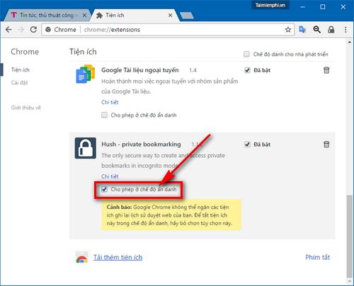Open Cài đặt in the left sidebar
354x286 pixels.
click(19, 83)
